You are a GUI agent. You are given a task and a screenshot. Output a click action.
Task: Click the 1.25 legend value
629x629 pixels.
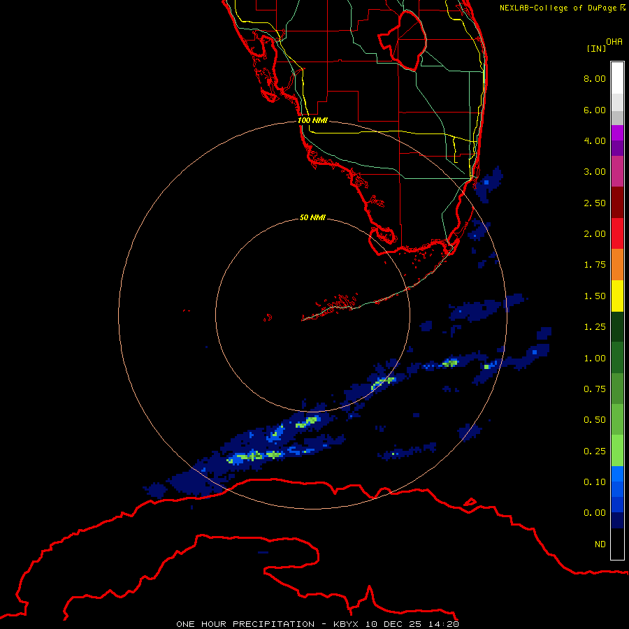(x=595, y=327)
